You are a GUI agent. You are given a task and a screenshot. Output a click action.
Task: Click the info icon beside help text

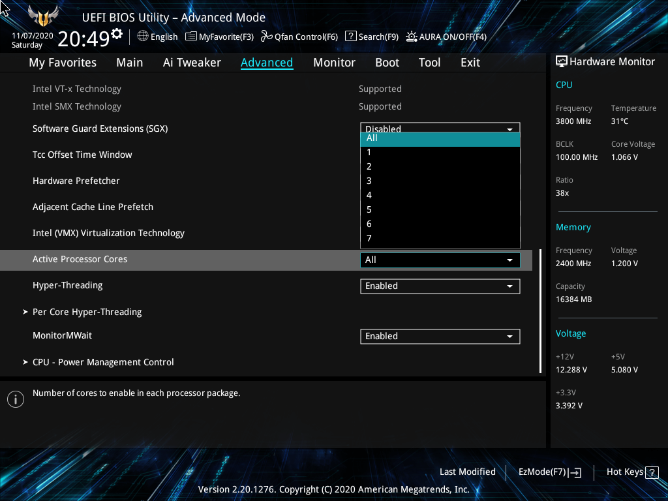coord(16,399)
